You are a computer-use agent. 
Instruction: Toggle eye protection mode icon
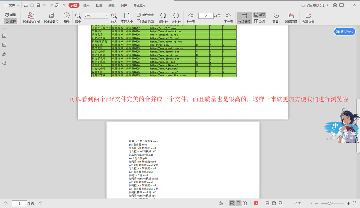click(x=221, y=203)
